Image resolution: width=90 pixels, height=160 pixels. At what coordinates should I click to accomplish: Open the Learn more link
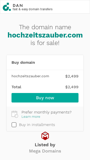click(31, 117)
